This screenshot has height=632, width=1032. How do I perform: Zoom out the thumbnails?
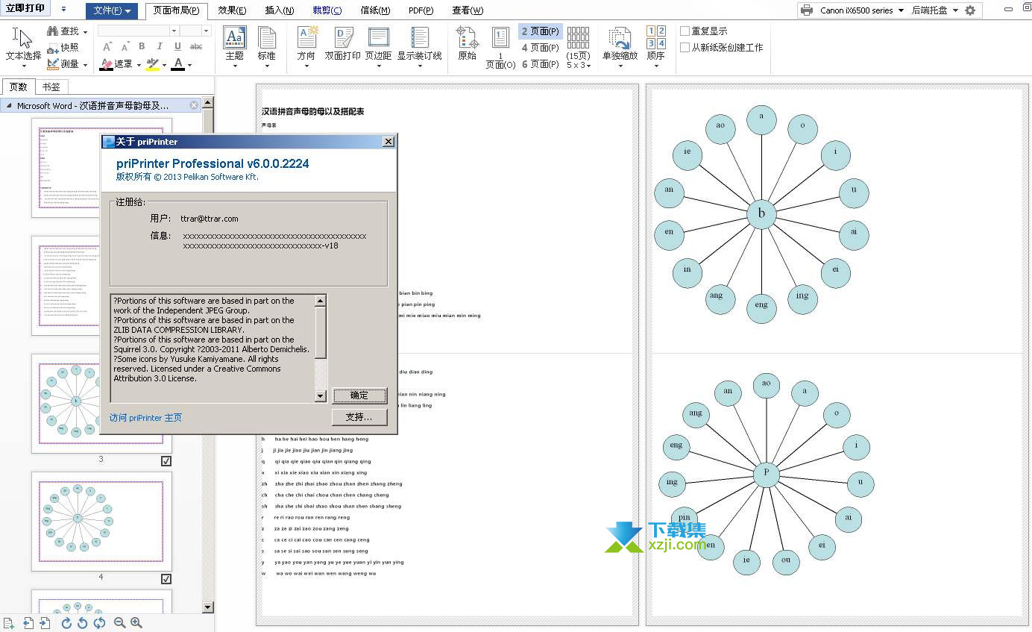[119, 623]
